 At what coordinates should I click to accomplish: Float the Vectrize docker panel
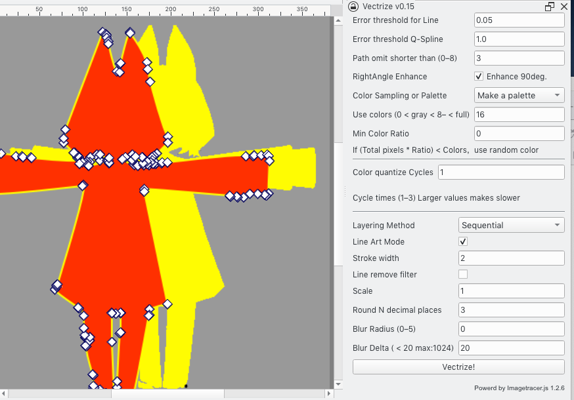pyautogui.click(x=550, y=7)
